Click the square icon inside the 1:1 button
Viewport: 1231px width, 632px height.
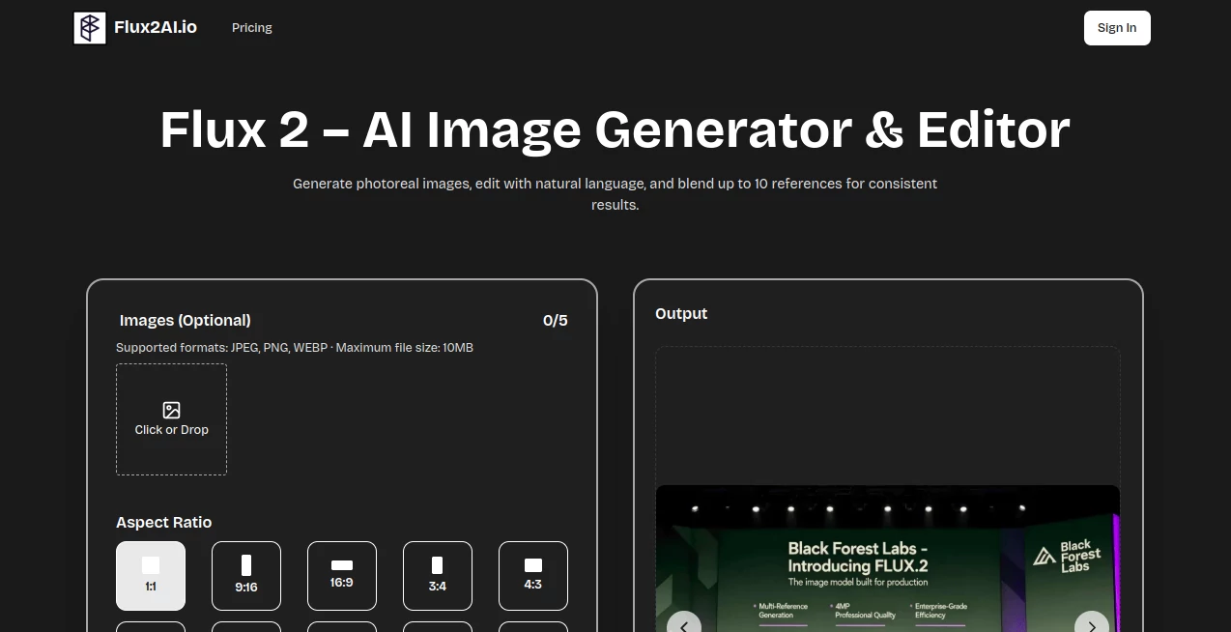[151, 565]
